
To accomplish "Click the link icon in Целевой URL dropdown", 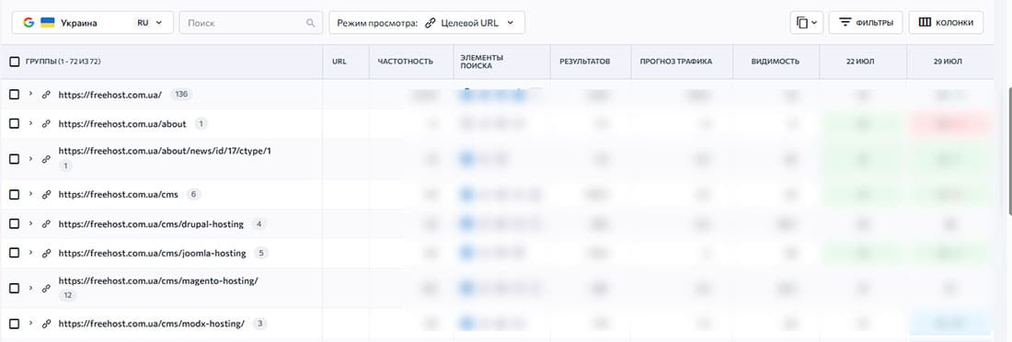I will tap(431, 23).
